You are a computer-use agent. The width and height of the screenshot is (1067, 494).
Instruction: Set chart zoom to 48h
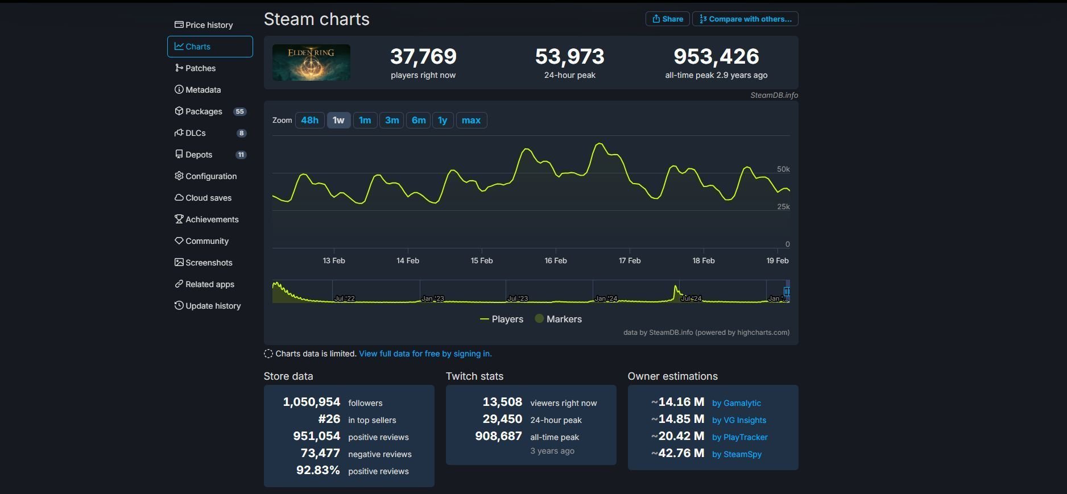click(x=309, y=120)
